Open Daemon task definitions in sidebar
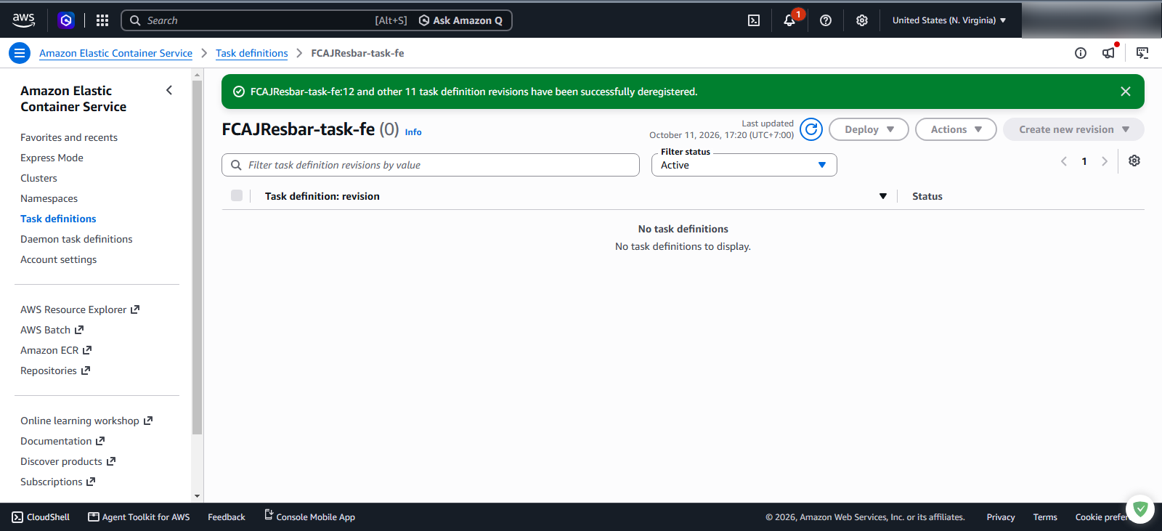The width and height of the screenshot is (1162, 531). [76, 239]
